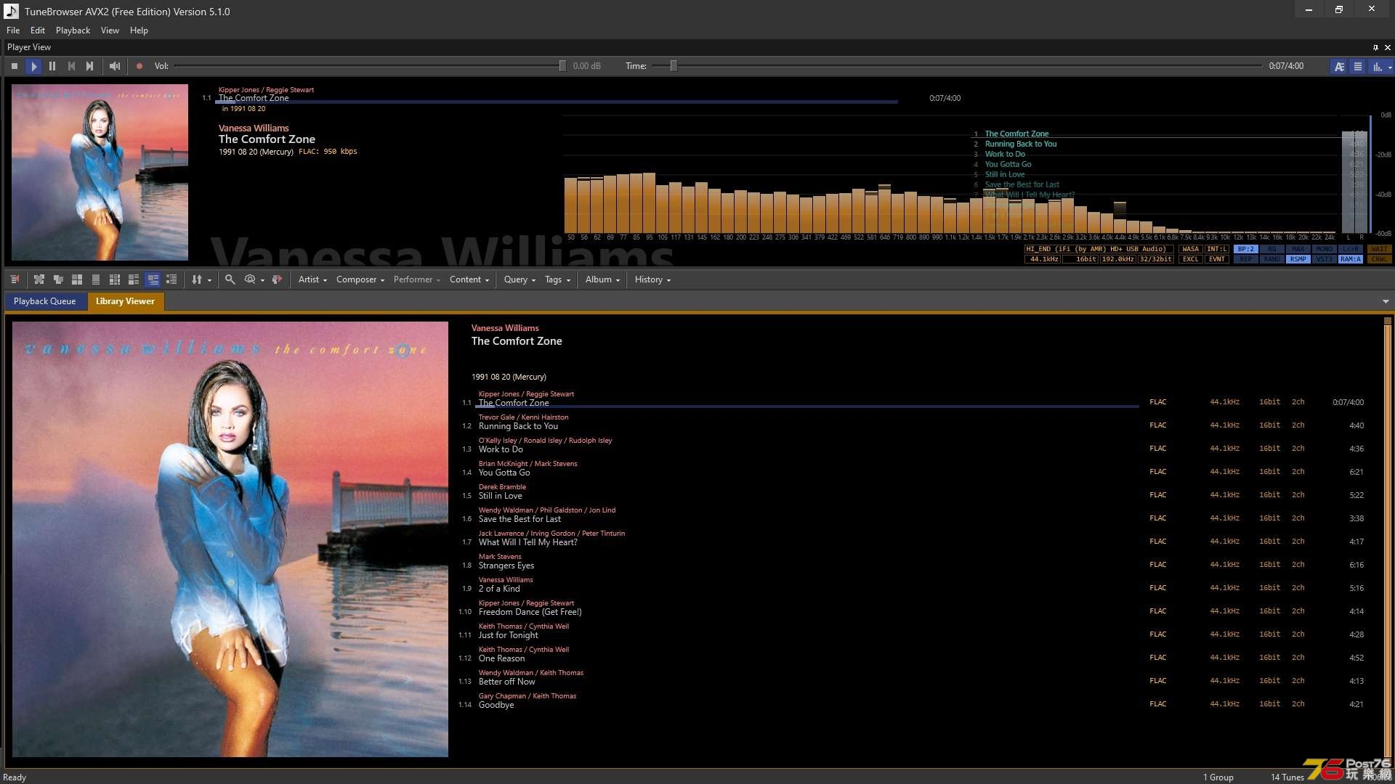Toggle the RAND shuffle indicator

pos(1271,259)
